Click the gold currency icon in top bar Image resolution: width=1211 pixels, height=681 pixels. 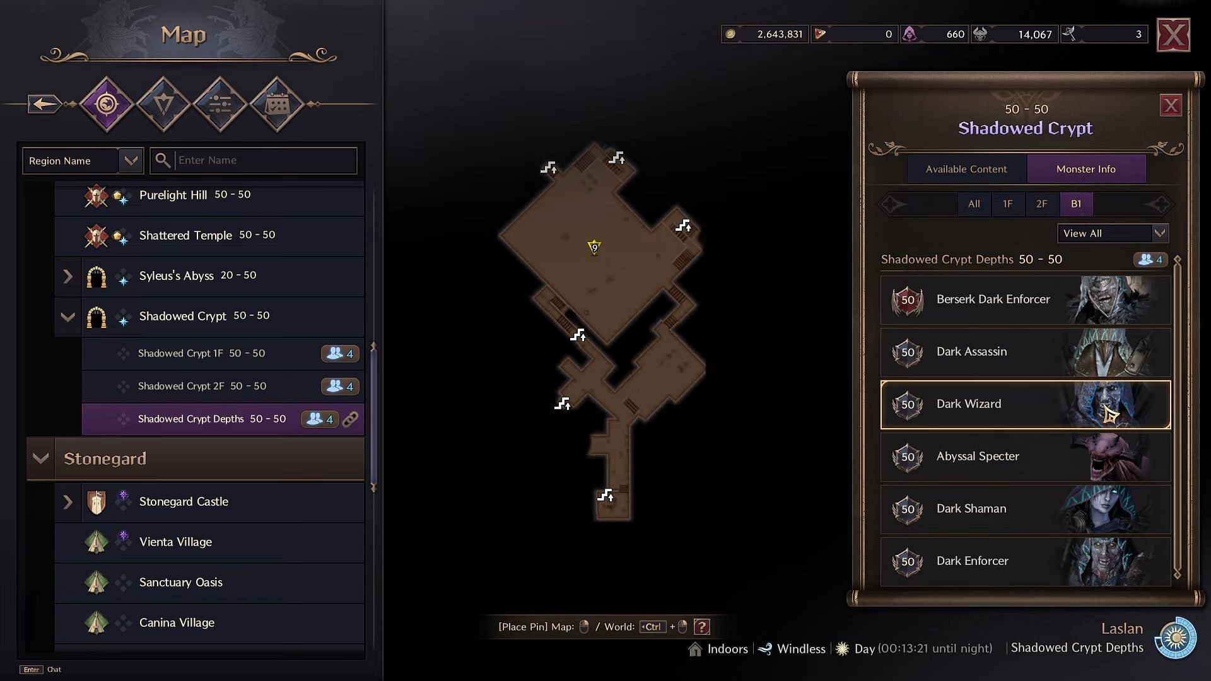tap(730, 34)
